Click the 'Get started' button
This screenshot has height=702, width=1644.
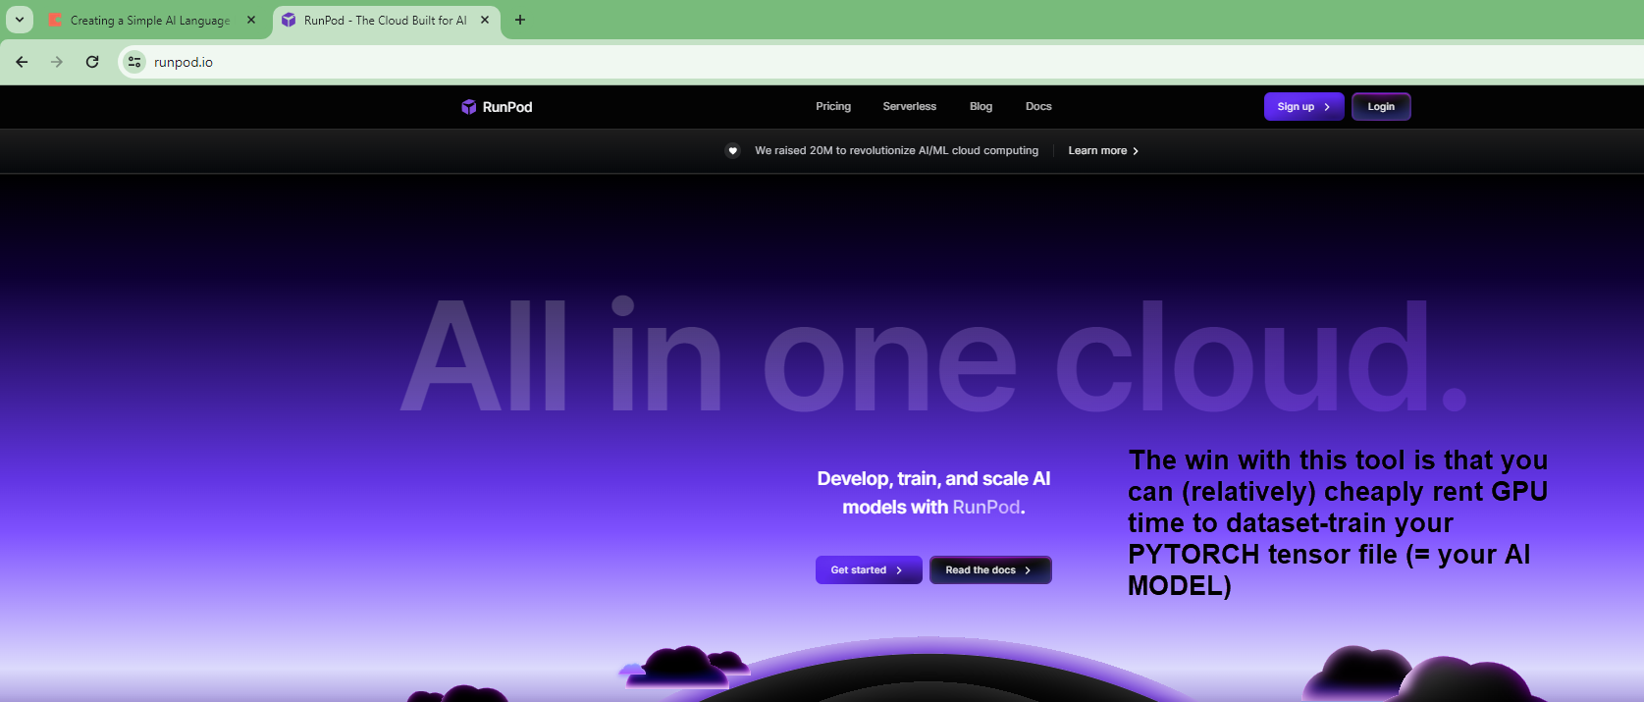pos(869,569)
